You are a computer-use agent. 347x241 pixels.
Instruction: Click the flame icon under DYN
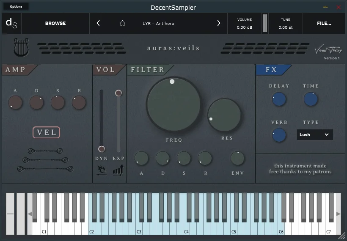pos(102,171)
